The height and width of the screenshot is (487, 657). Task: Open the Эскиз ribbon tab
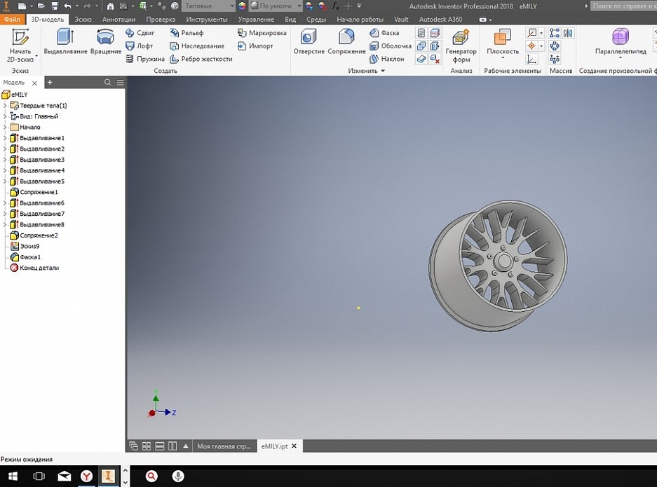point(83,20)
